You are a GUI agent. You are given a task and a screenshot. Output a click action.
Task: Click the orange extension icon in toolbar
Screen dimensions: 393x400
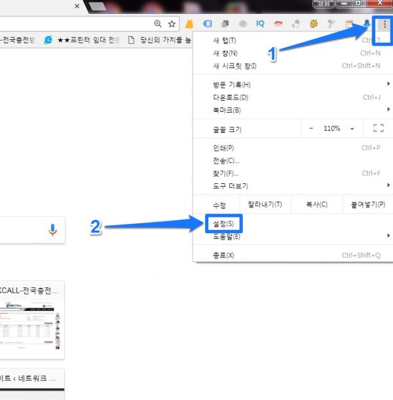tap(189, 24)
